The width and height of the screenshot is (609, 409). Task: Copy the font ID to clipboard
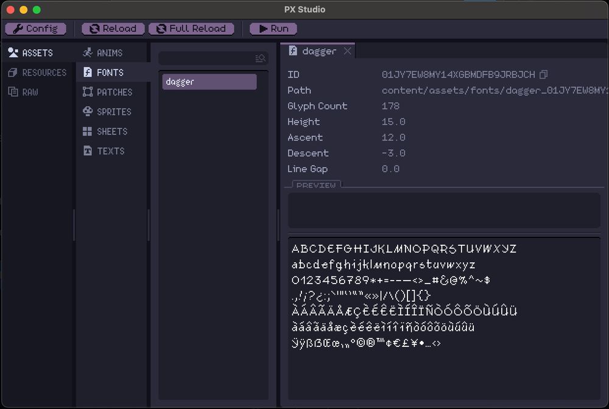point(544,74)
